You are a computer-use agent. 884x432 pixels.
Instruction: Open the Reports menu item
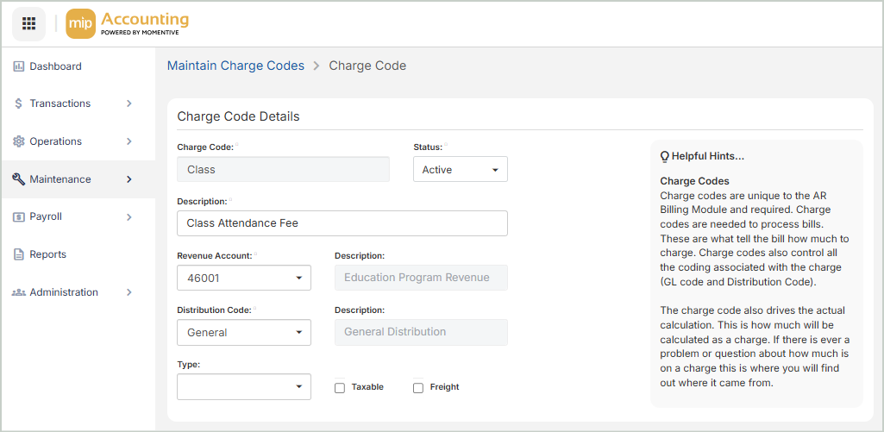47,254
